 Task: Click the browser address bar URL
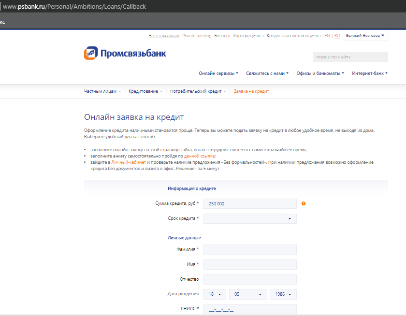click(x=74, y=6)
